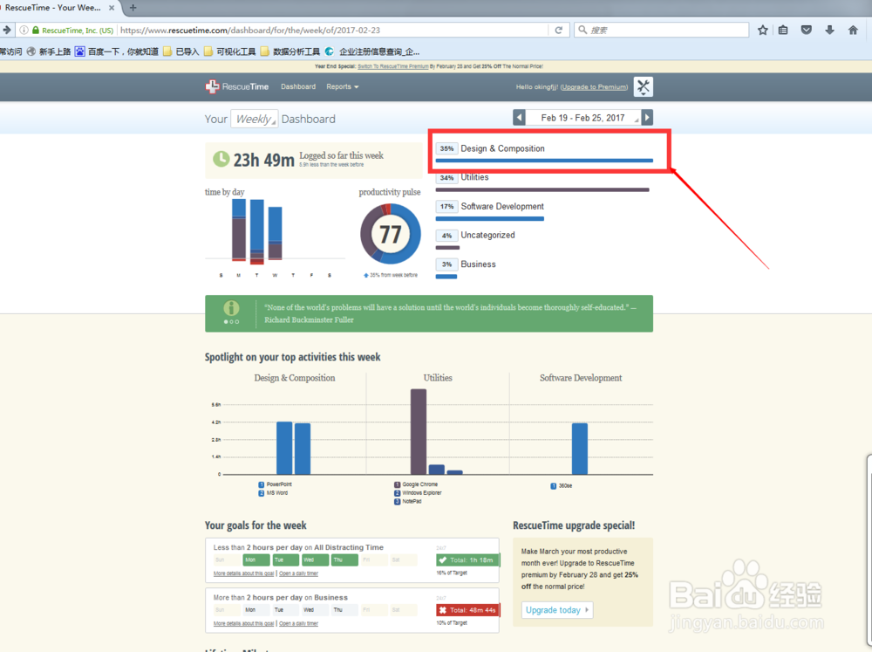872x652 pixels.
Task: Focus the browser search box
Action: (661, 30)
